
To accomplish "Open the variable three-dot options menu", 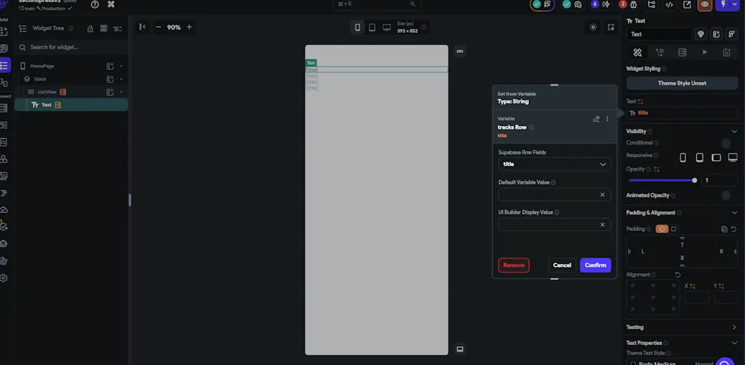I will 607,119.
